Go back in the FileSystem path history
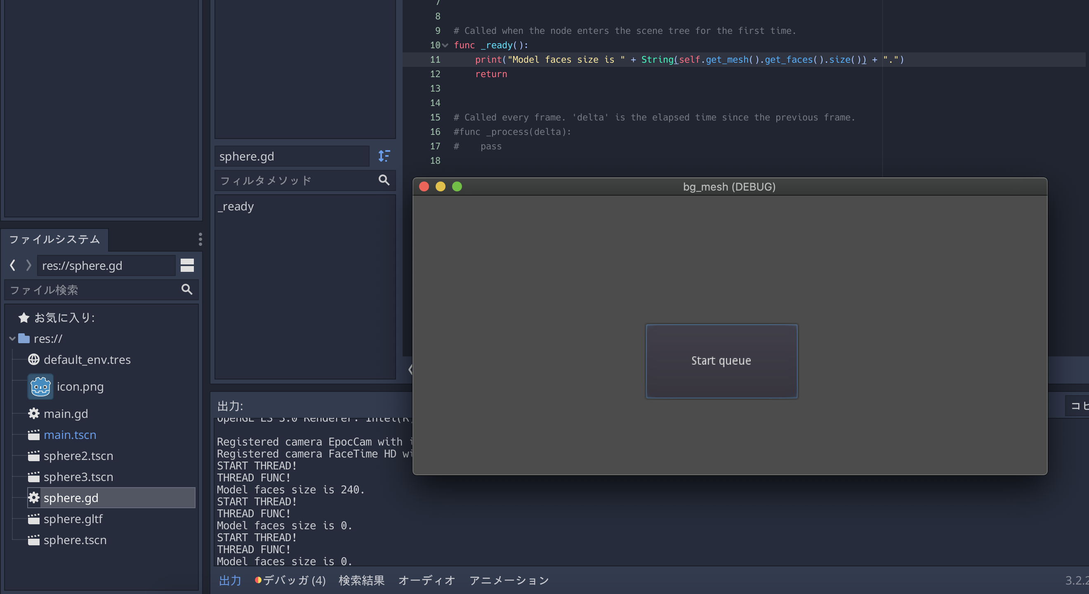Image resolution: width=1089 pixels, height=594 pixels. tap(13, 265)
